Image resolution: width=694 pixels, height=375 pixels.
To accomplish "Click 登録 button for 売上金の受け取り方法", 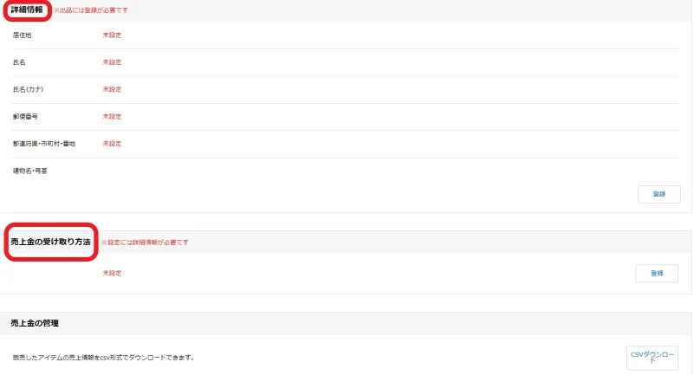I will (x=656, y=273).
